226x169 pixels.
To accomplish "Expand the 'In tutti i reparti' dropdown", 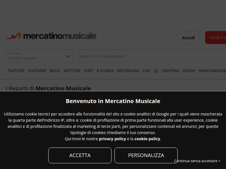I will pos(40,56).
